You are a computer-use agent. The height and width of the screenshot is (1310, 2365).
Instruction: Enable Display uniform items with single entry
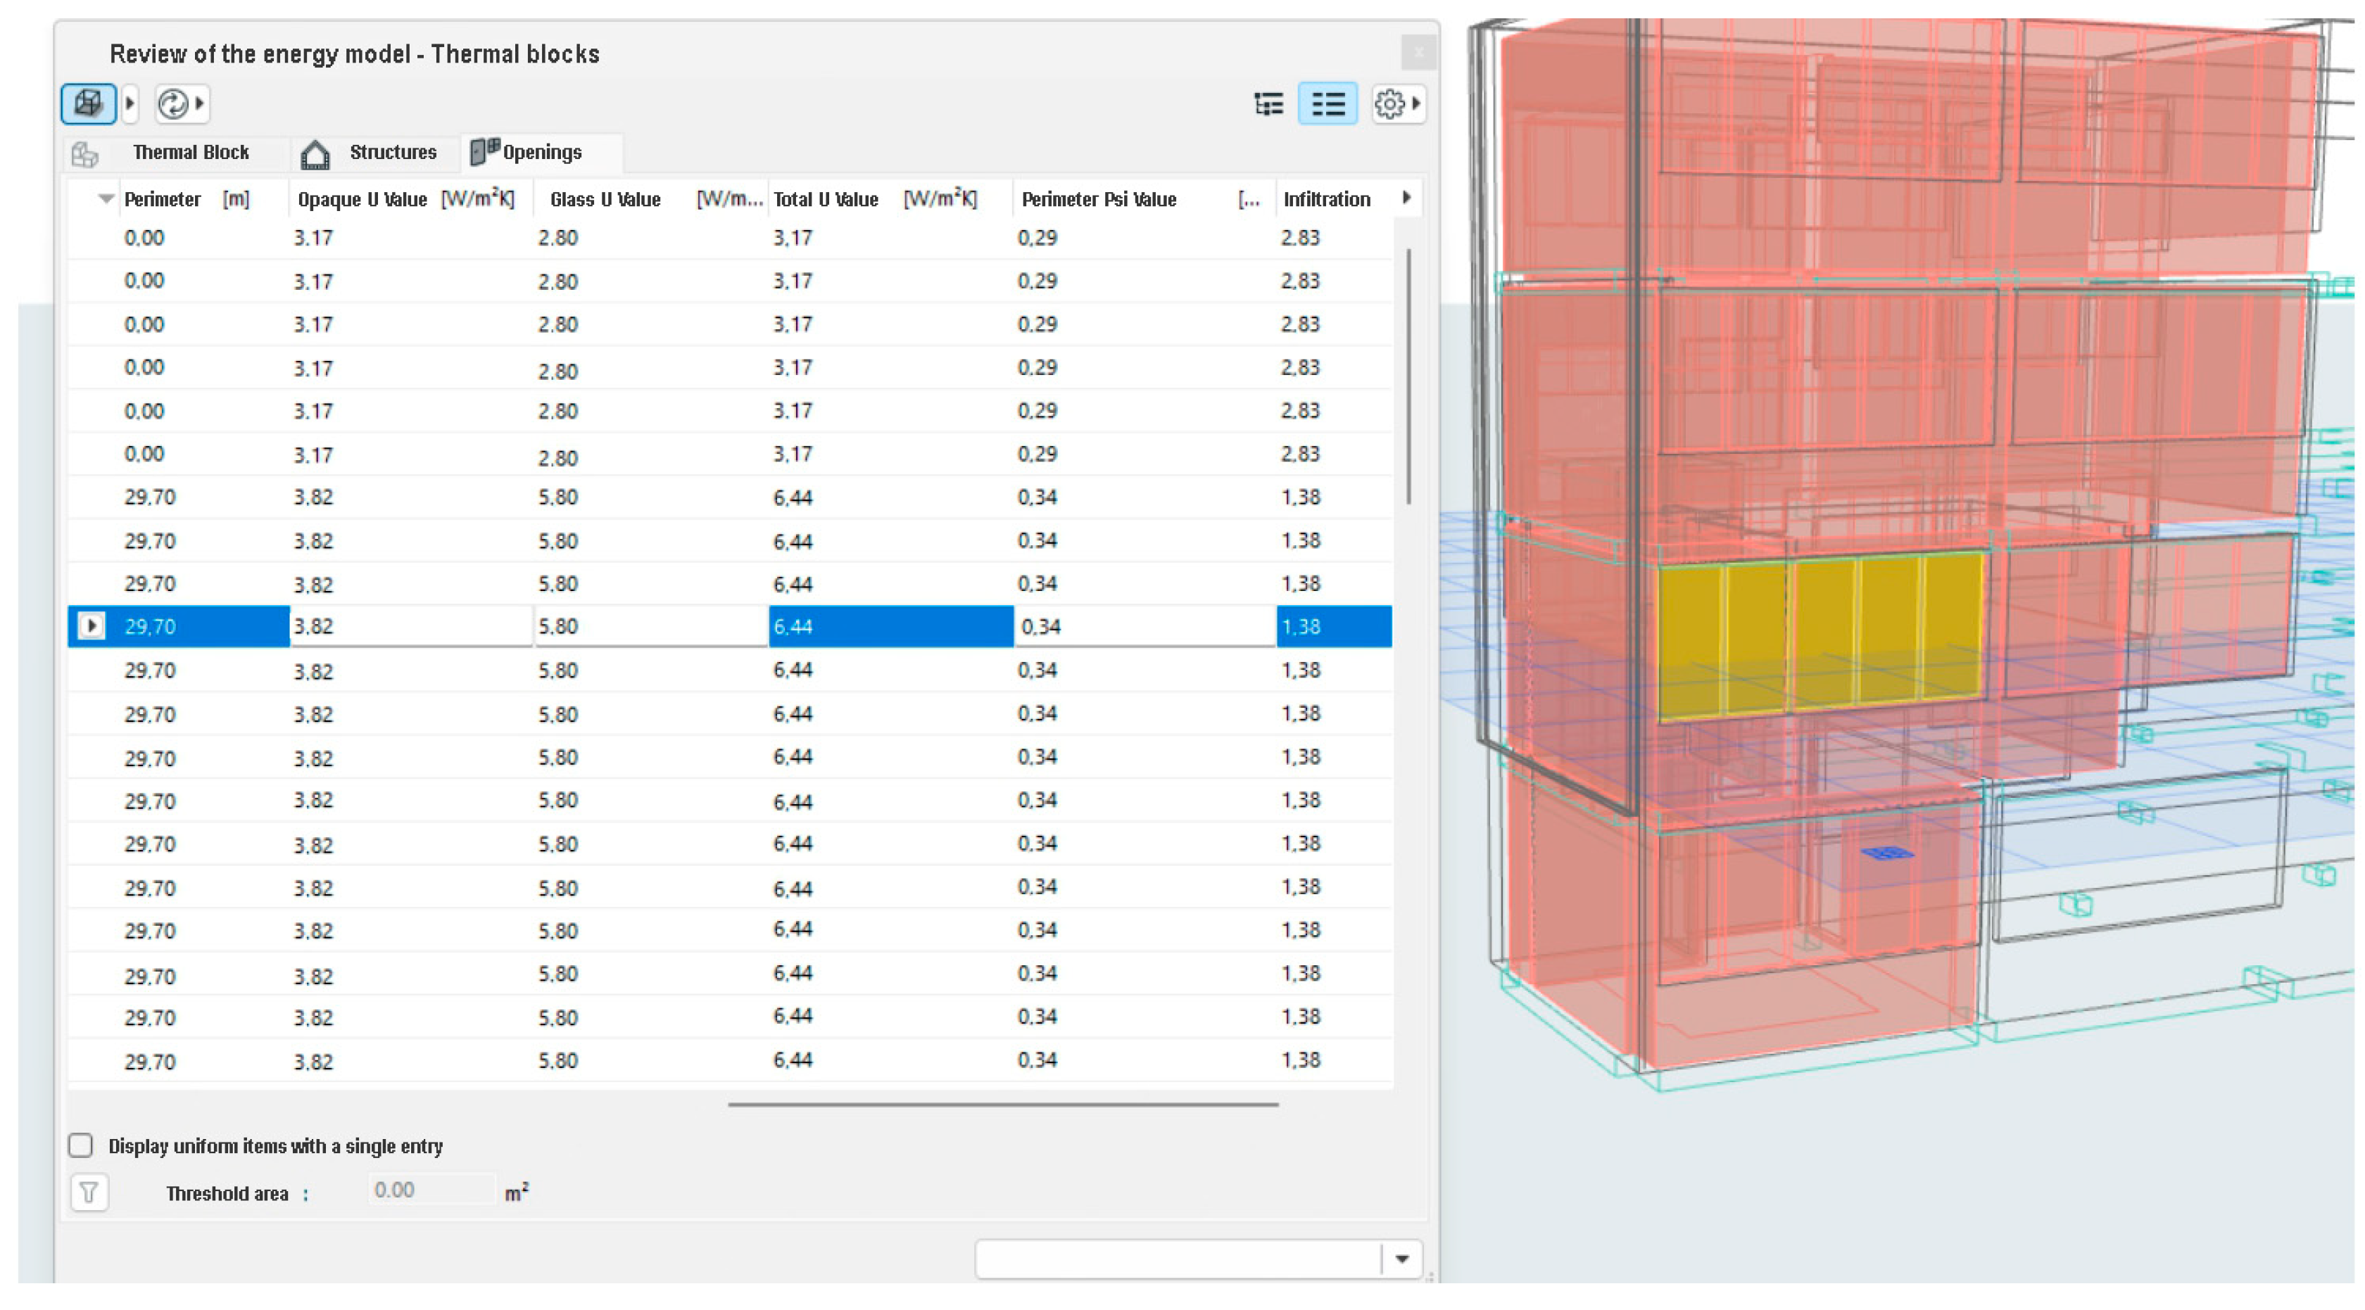pos(81,1145)
